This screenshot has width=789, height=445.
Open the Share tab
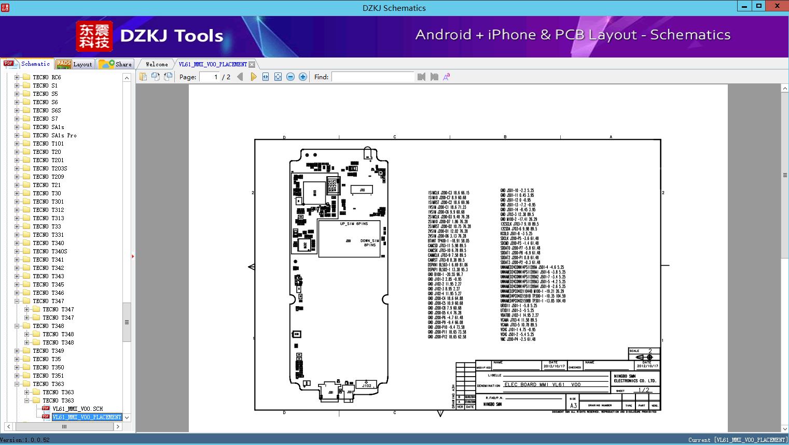[x=116, y=64]
